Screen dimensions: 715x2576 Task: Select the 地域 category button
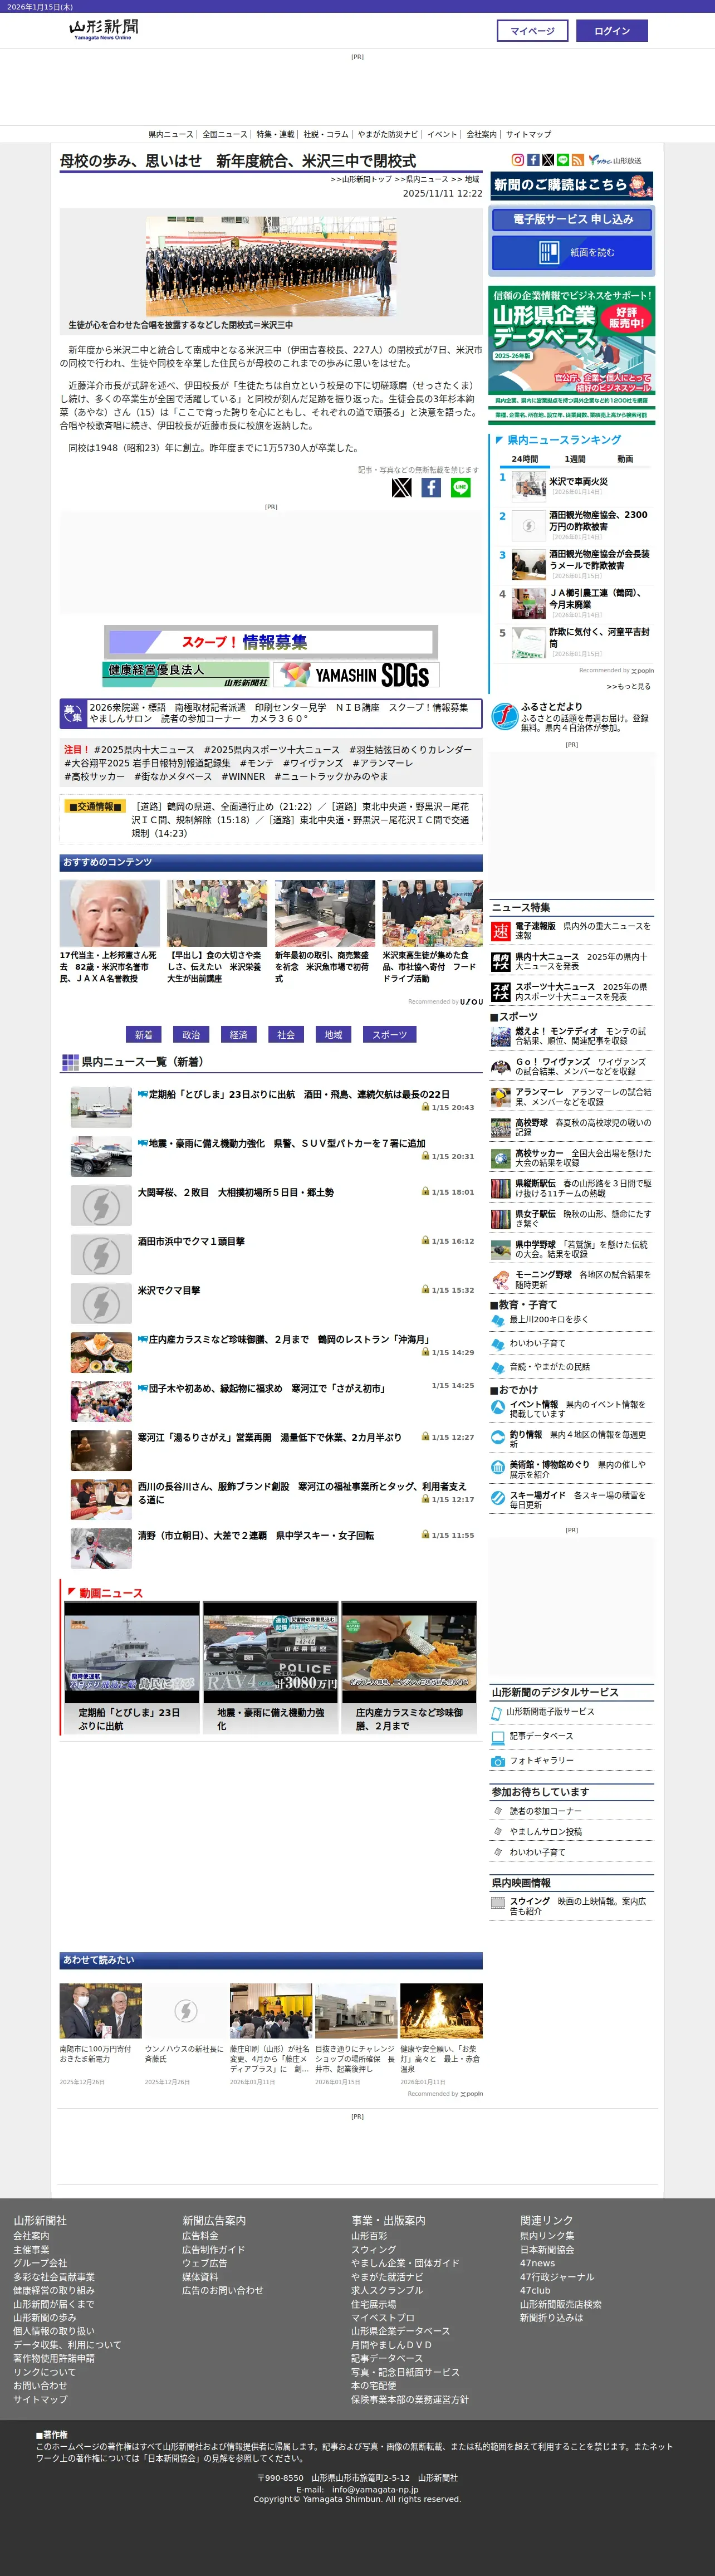click(333, 1035)
